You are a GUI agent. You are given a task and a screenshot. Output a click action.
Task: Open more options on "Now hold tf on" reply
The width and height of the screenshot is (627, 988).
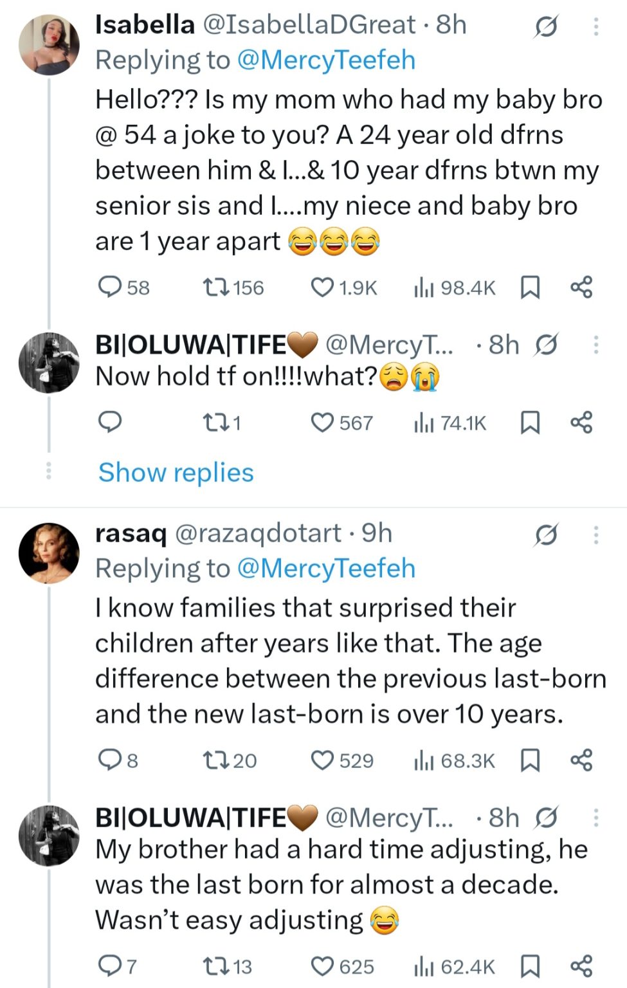click(x=596, y=345)
